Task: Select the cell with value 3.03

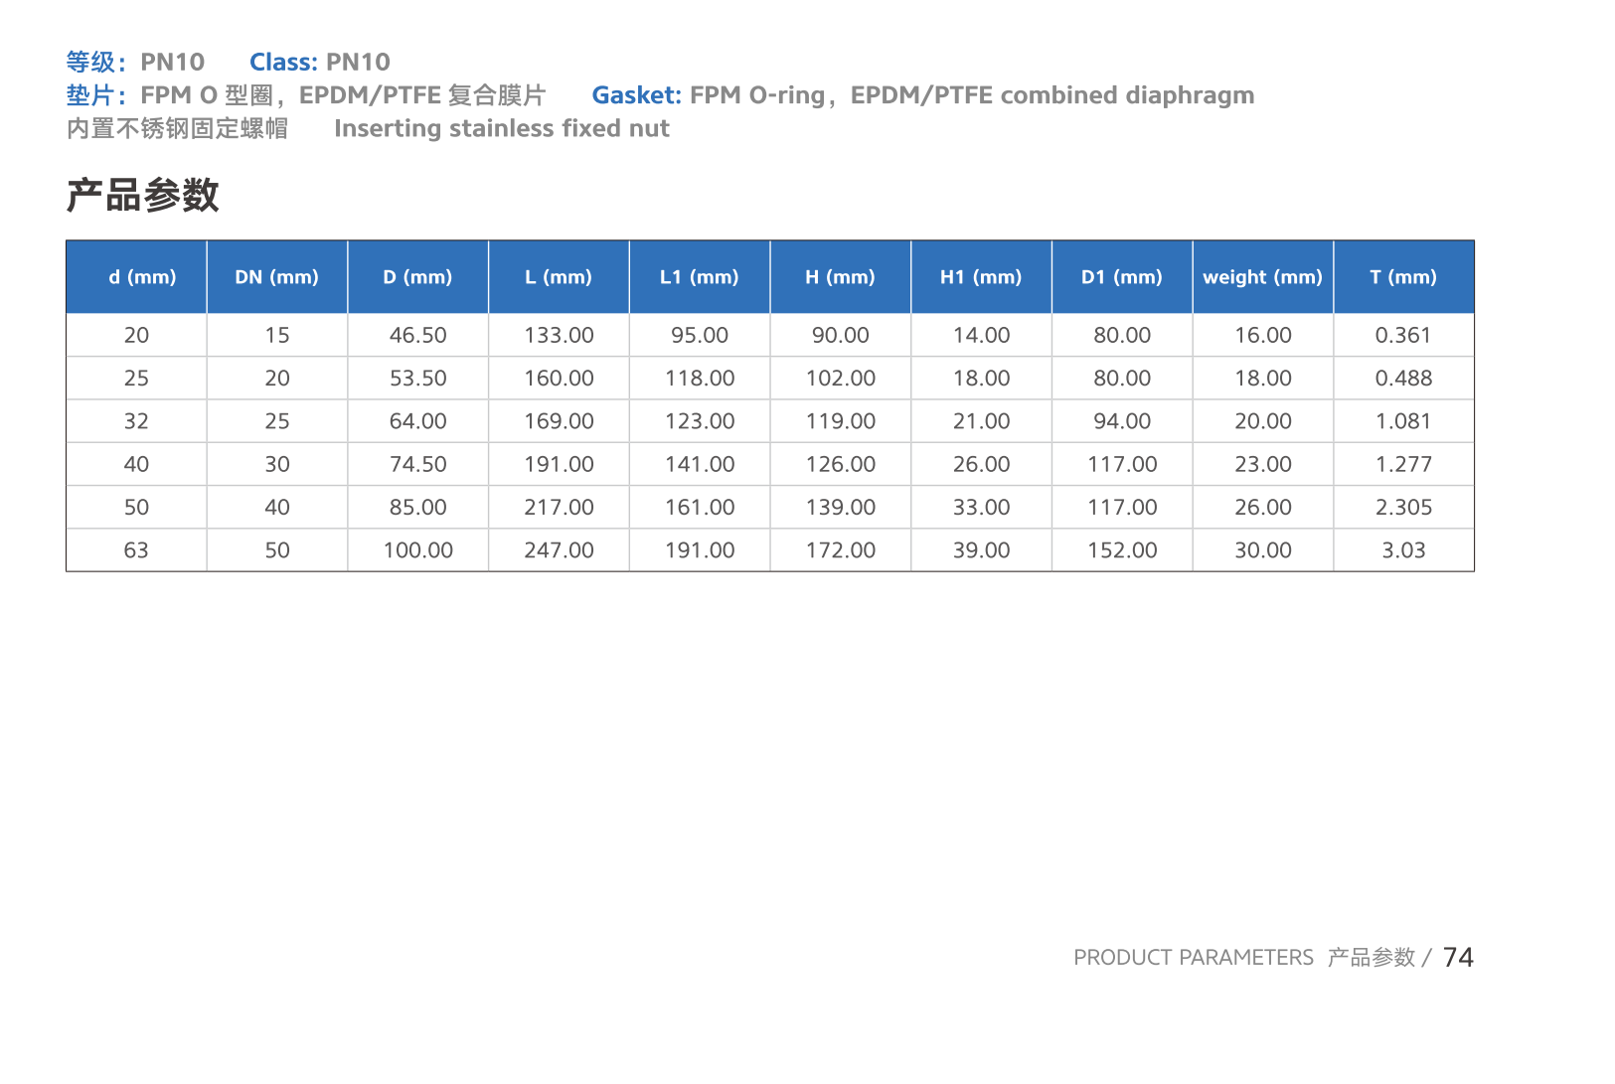Action: 1403,550
